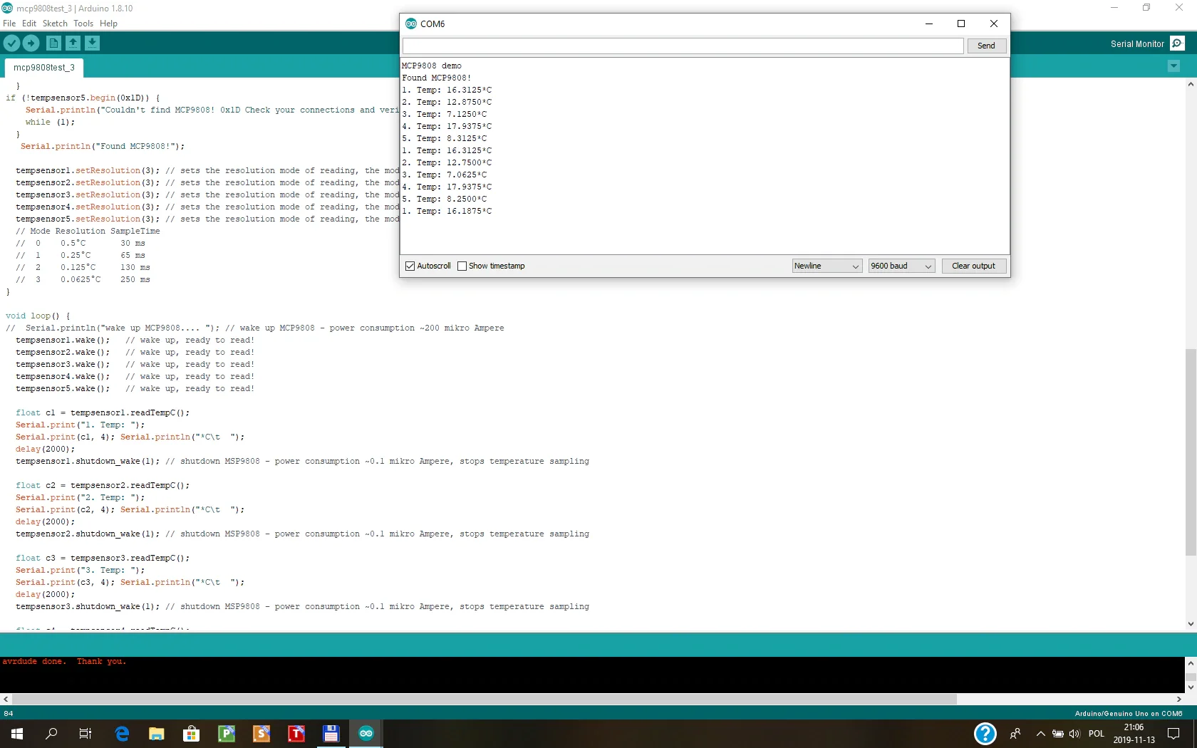This screenshot has height=748, width=1197.
Task: Click the horizontal scrollbar at the bottom
Action: [484, 700]
